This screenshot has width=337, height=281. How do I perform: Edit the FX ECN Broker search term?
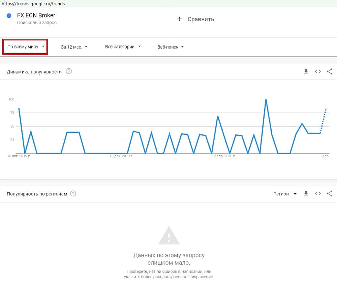click(36, 15)
